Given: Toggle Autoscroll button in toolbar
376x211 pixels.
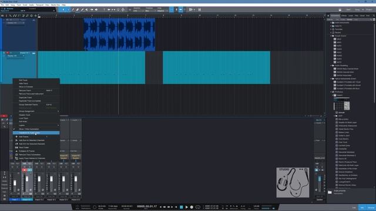Looking at the screenshot, I should click(x=181, y=9).
